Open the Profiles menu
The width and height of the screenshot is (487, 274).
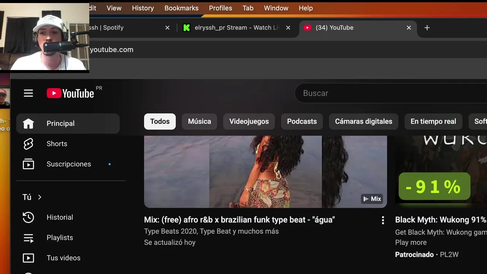tap(220, 8)
